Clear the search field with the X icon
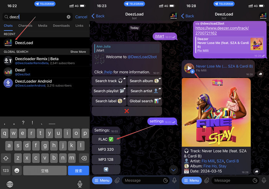 coord(68,17)
